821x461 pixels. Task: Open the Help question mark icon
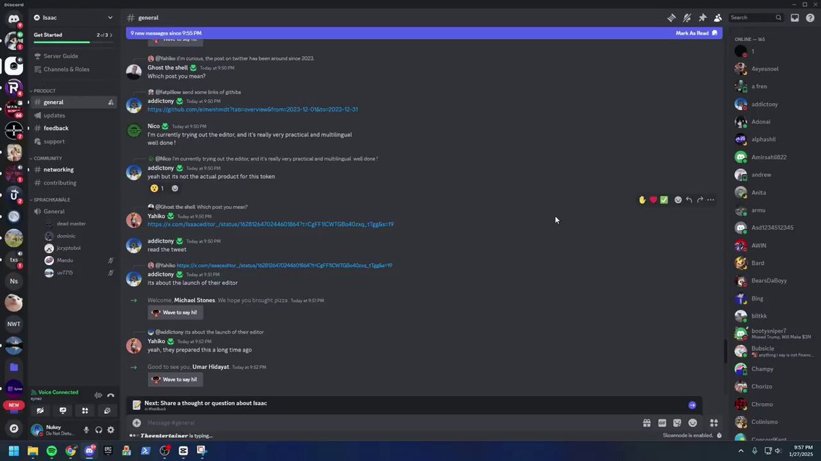(810, 18)
